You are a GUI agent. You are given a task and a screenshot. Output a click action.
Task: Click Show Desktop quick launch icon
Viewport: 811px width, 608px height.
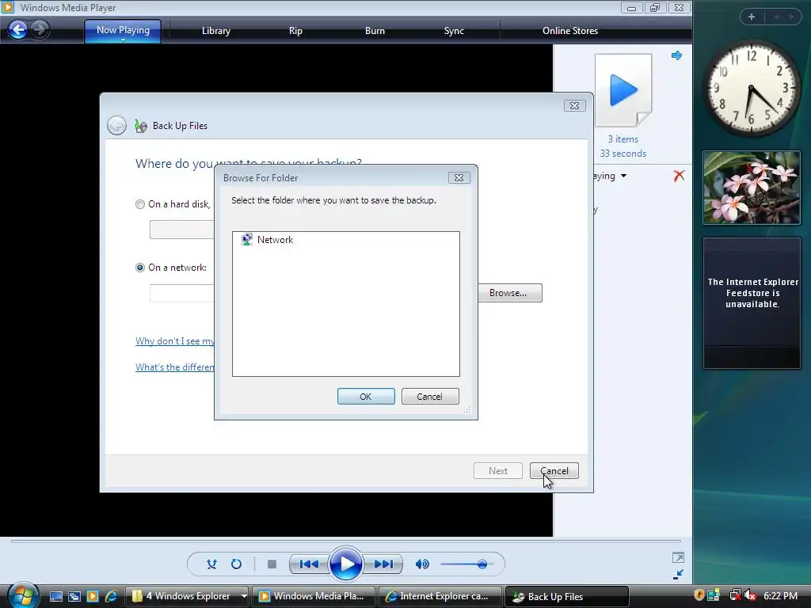(56, 597)
